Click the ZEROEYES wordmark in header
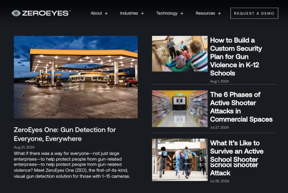 [x=45, y=13]
